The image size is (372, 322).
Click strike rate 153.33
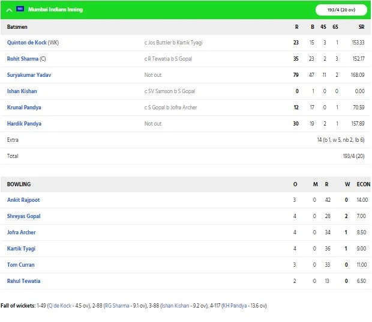tap(358, 43)
